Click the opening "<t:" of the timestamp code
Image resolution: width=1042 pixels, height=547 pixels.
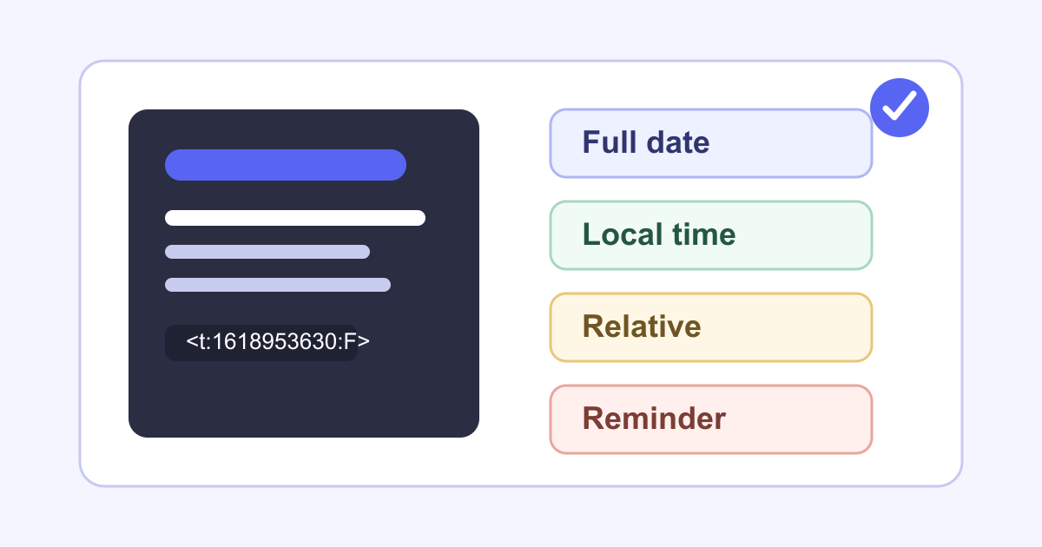(199, 343)
